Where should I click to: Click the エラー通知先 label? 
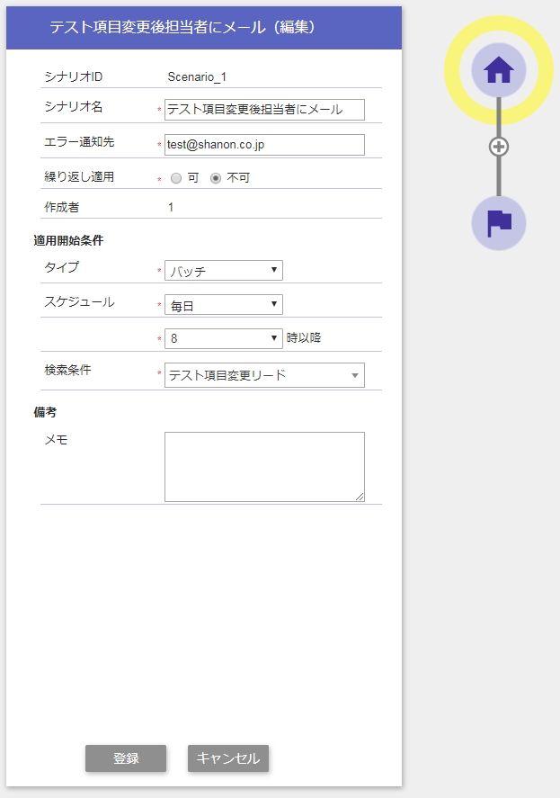79,142
